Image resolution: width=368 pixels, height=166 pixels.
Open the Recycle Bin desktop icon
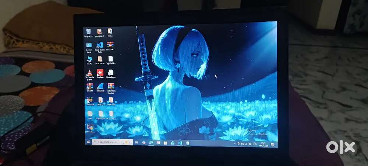click(x=88, y=32)
